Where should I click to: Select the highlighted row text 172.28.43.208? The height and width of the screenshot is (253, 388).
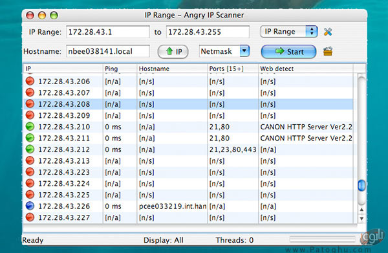tap(64, 104)
